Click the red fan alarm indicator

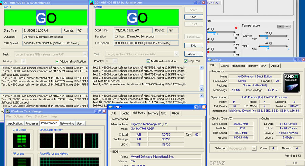(236, 28)
